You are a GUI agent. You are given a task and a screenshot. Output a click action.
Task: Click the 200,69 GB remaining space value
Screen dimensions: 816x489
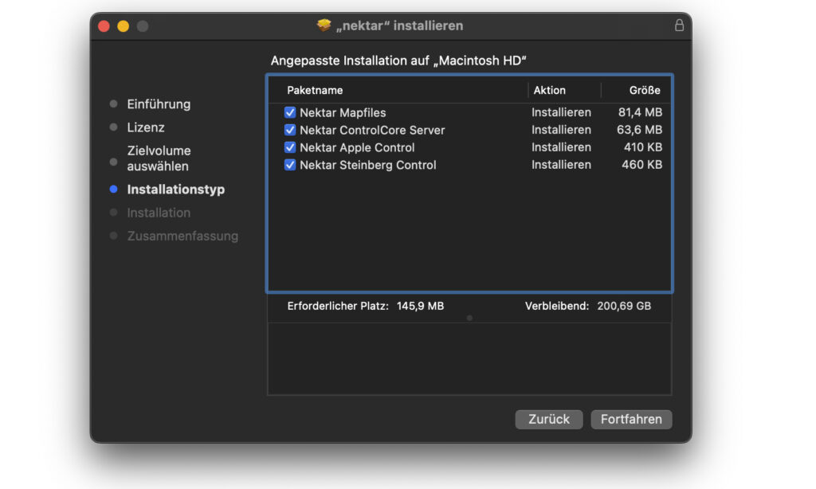624,306
